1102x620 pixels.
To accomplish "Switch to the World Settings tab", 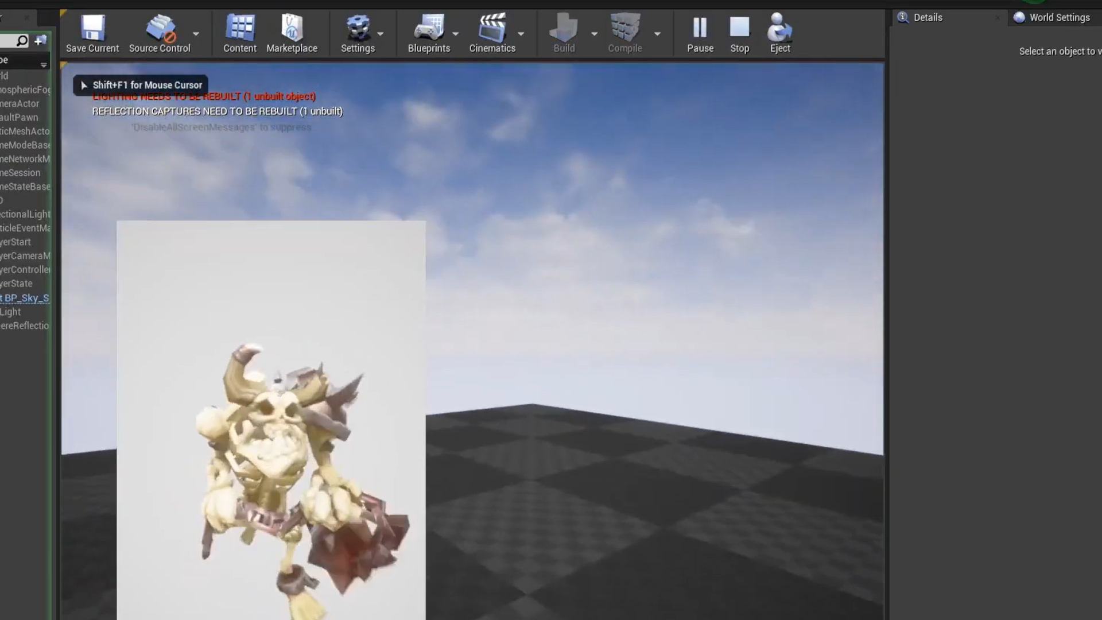I will click(x=1058, y=18).
